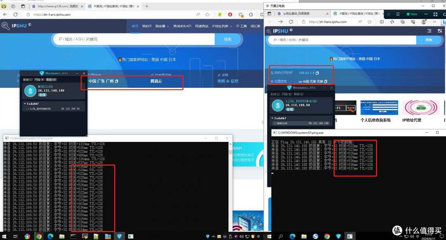Collapse Code847 network in right Radmin LAN
The width and height of the screenshot is (446, 240).
pyautogui.click(x=273, y=118)
